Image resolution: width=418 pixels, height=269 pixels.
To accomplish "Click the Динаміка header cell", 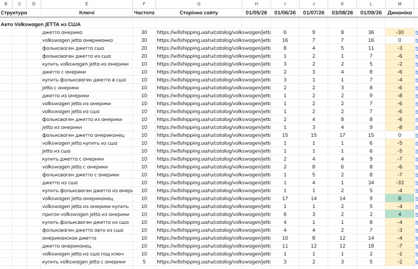I will tap(399, 13).
